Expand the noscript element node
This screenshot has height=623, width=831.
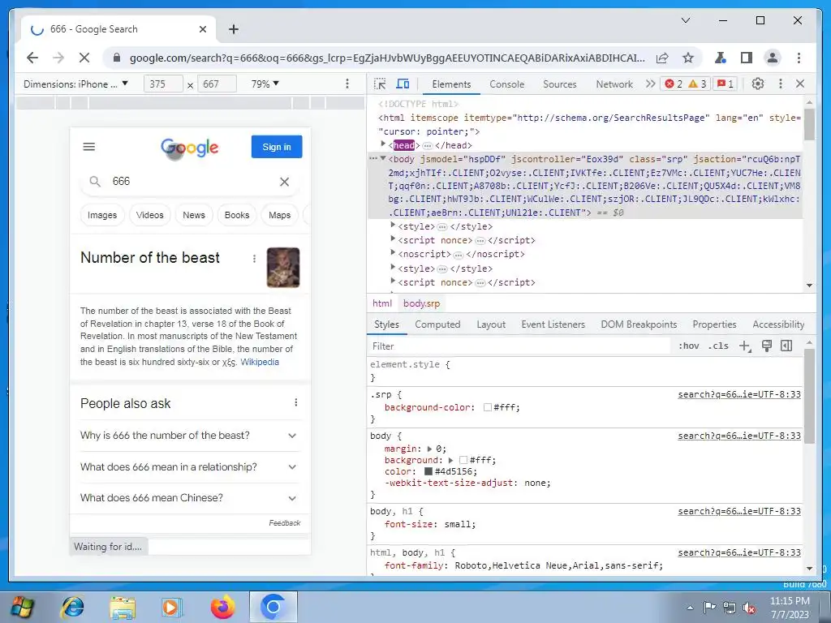393,253
